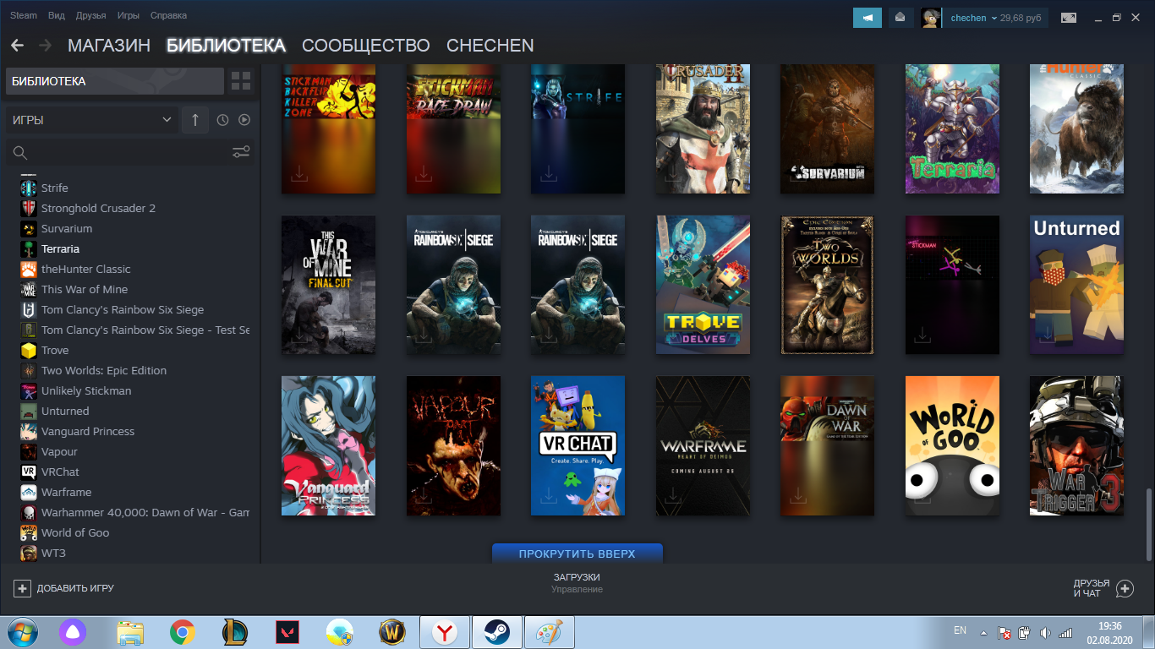
Task: Click the library vertical scrollbar thumb
Action: click(1148, 524)
